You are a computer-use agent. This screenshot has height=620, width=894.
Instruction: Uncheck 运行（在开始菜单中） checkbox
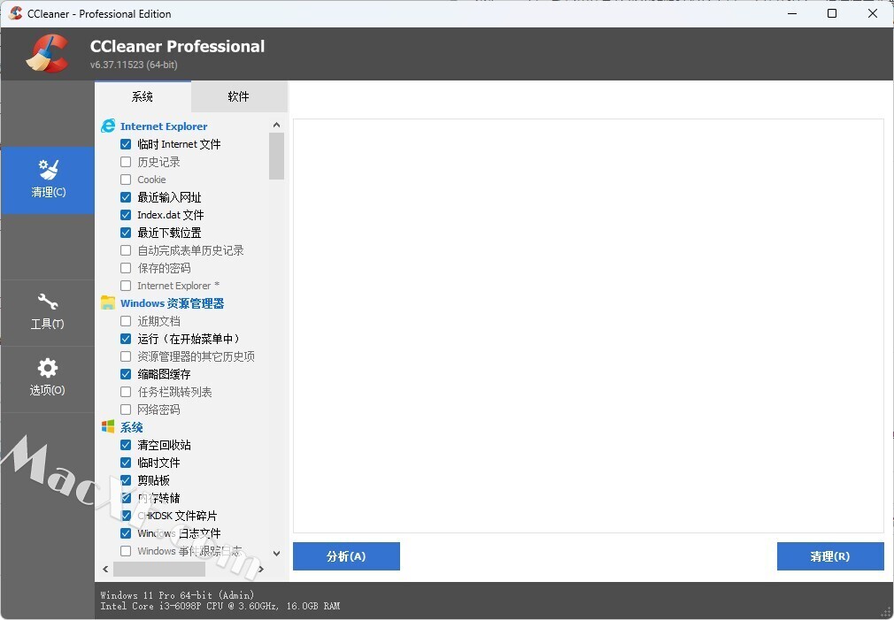pos(126,339)
